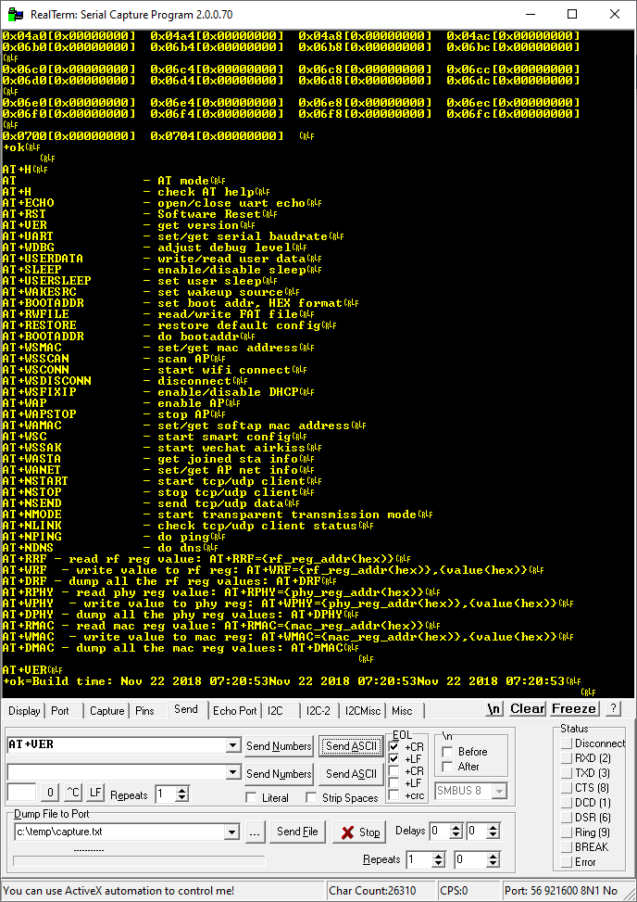Click the RealTerm app icon in title bar
The width and height of the screenshot is (637, 902).
[x=16, y=15]
